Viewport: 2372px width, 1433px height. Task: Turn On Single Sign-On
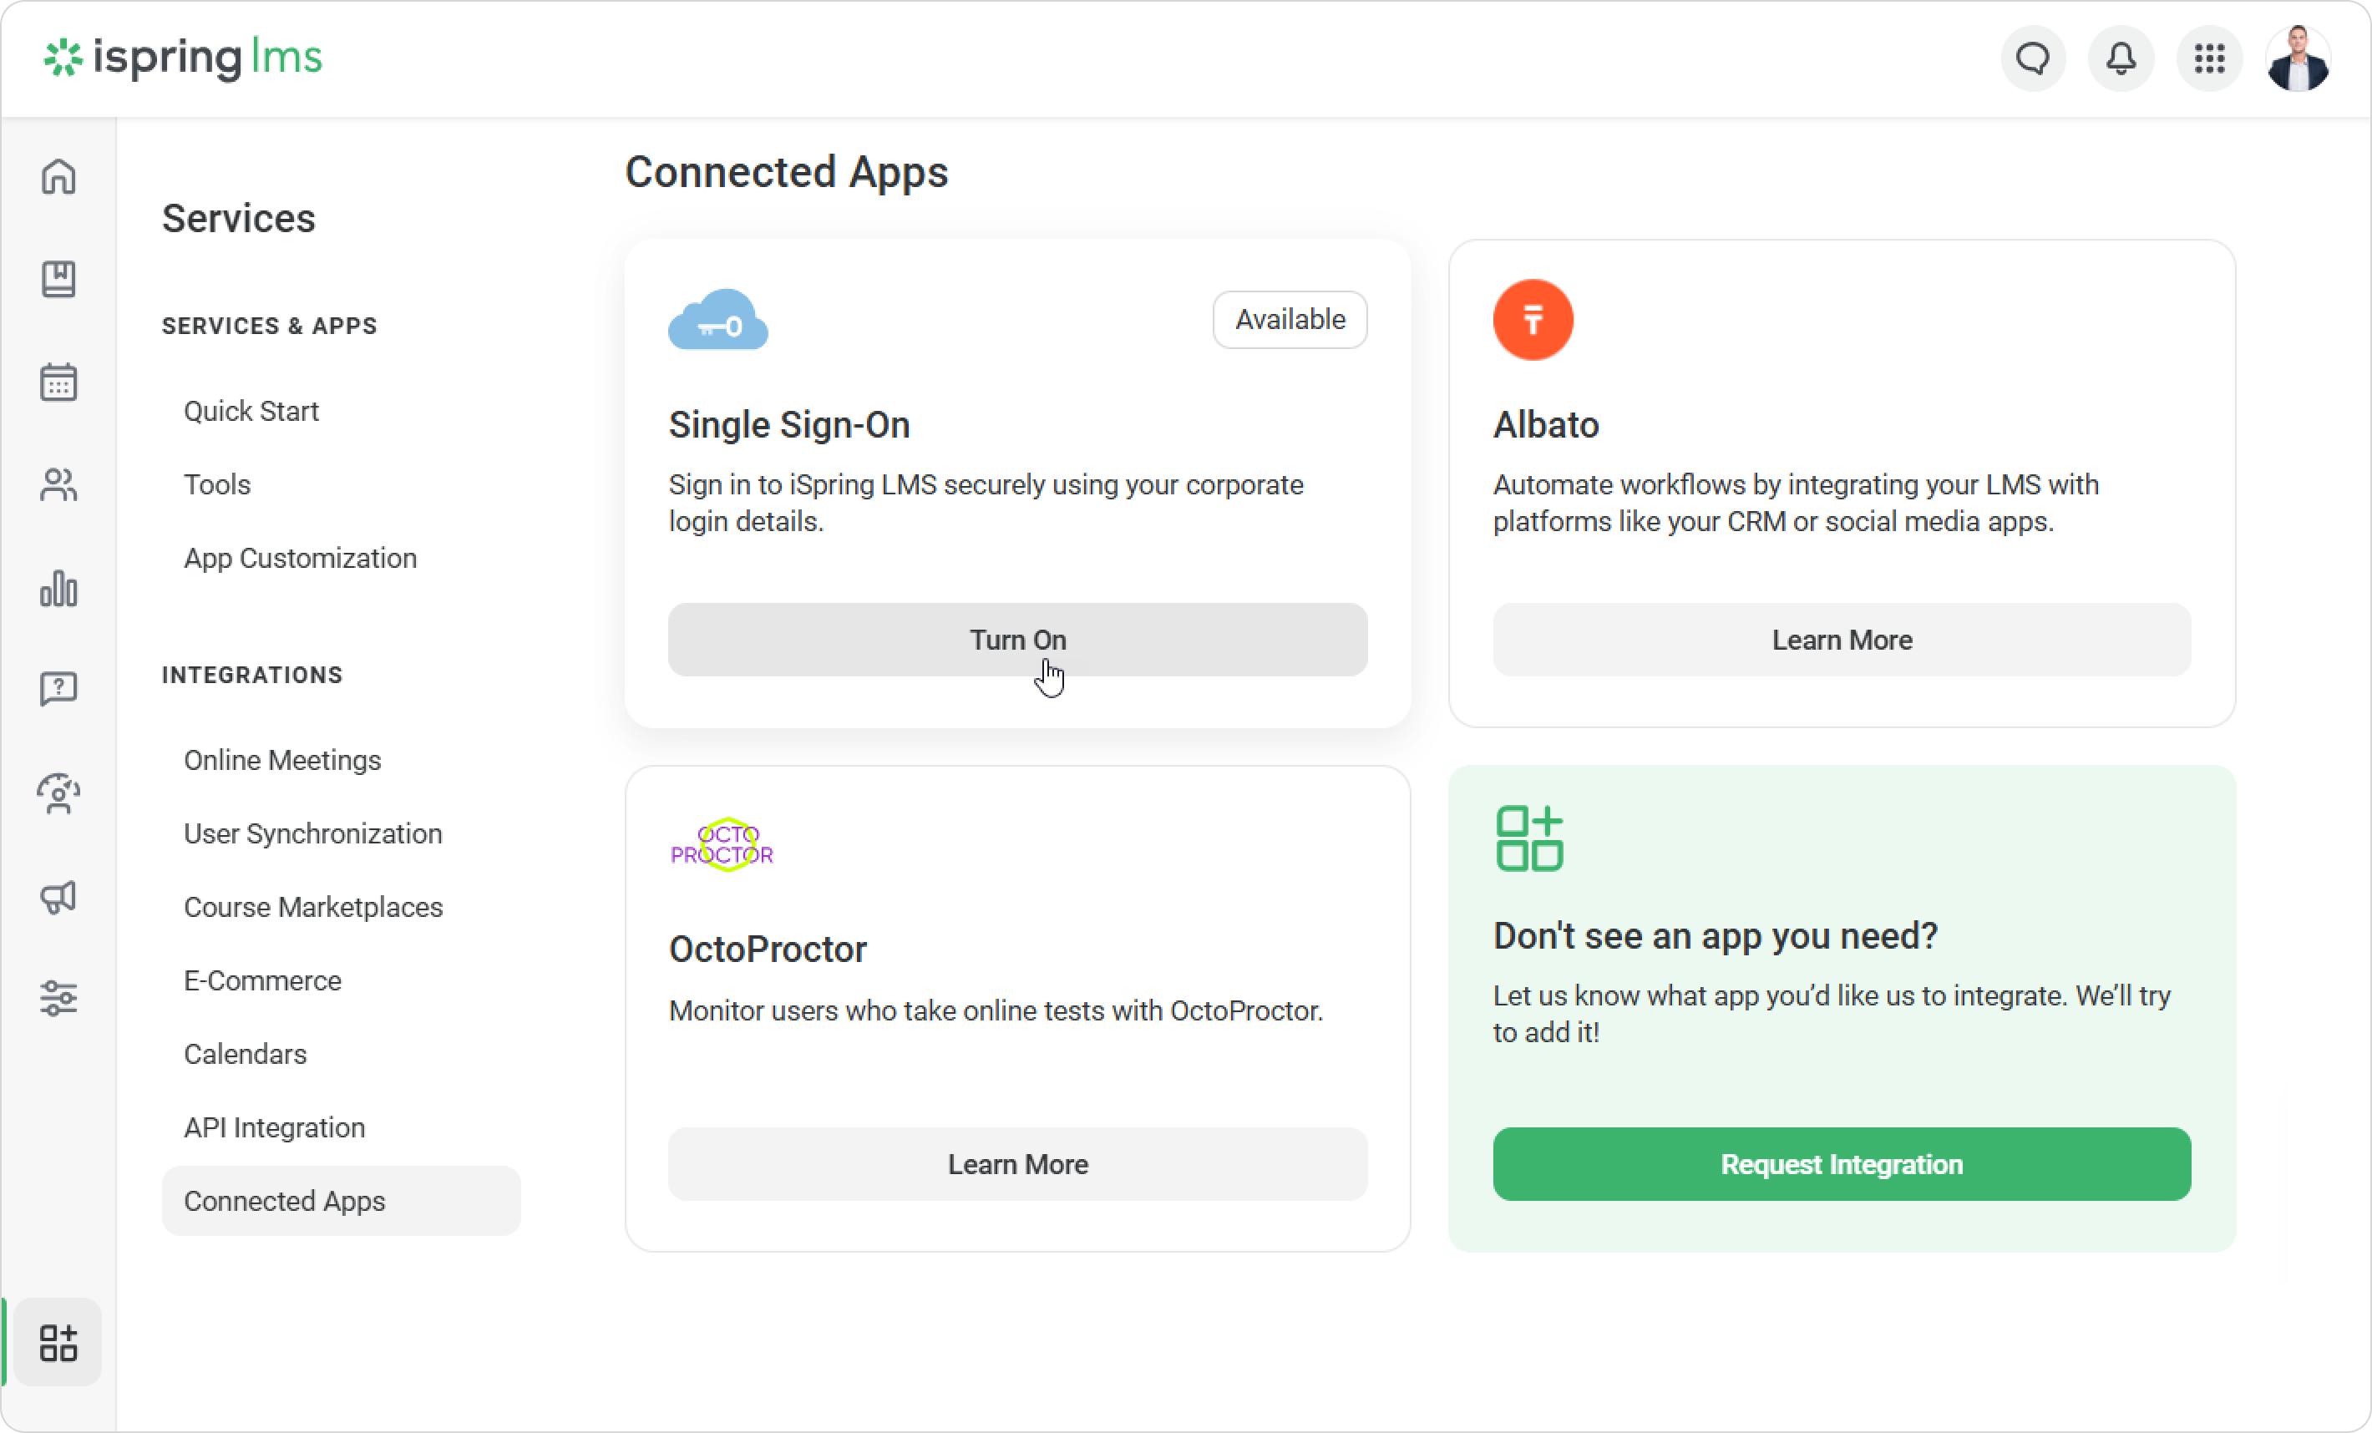(x=1017, y=640)
